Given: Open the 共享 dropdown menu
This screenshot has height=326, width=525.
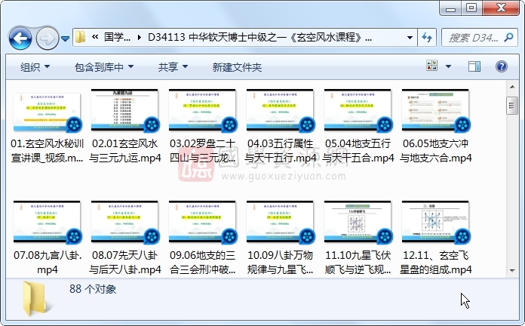Looking at the screenshot, I should tap(173, 67).
